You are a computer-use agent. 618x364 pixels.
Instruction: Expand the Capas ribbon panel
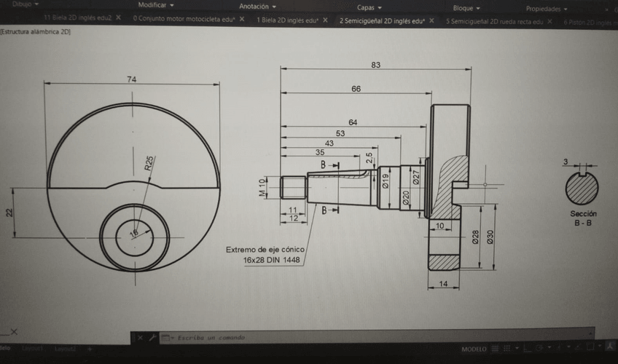point(369,7)
